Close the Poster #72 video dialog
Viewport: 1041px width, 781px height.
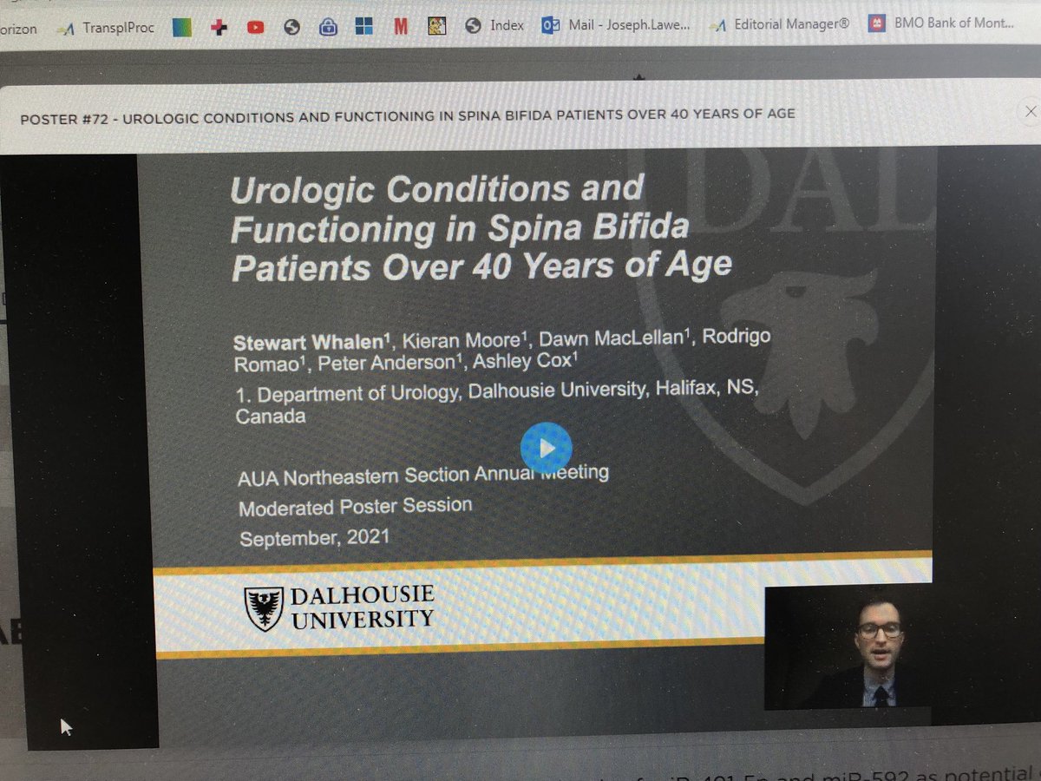pos(1030,112)
